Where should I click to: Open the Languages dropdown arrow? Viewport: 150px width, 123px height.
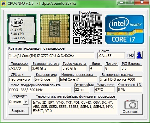click(26, 102)
